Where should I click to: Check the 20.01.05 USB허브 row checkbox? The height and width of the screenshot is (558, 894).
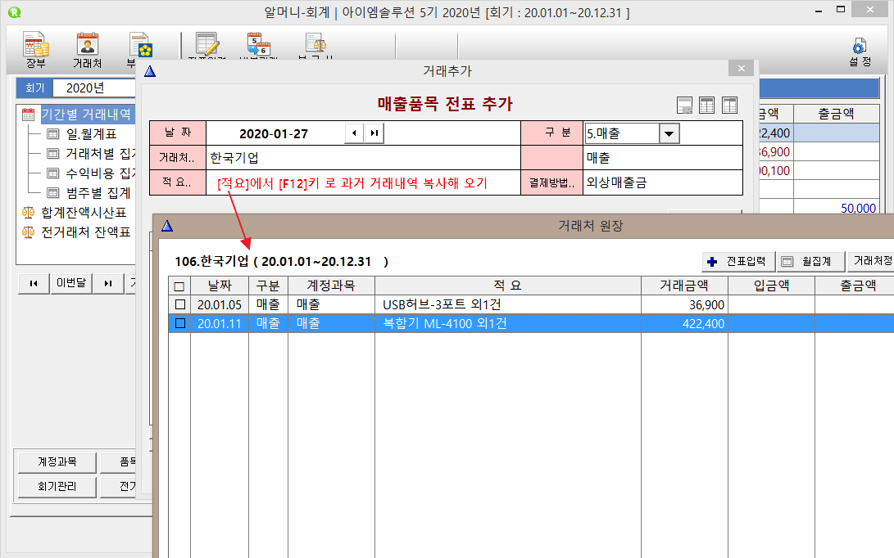(180, 304)
